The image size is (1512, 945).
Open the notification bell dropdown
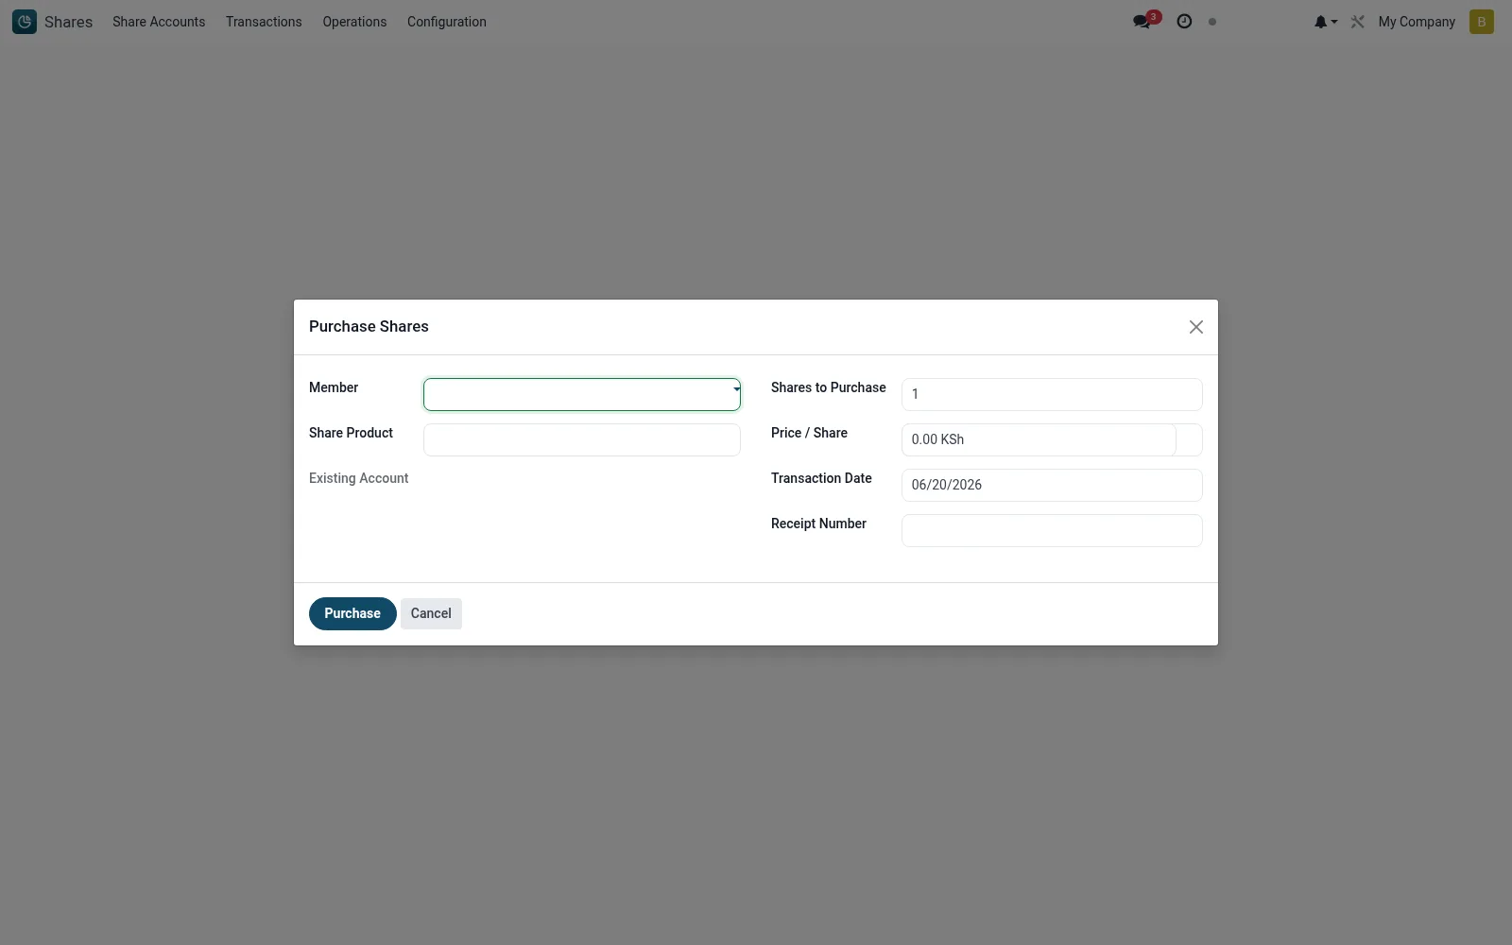(1325, 22)
